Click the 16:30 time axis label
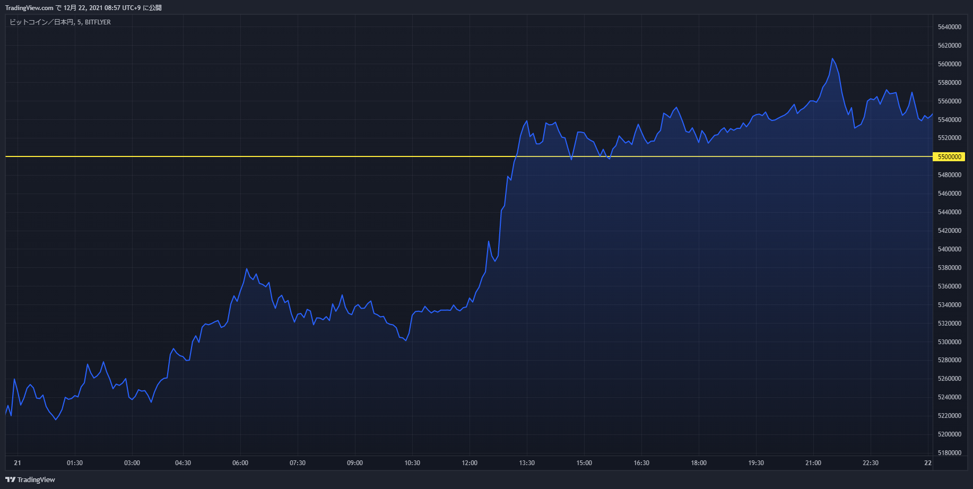 pyautogui.click(x=641, y=463)
